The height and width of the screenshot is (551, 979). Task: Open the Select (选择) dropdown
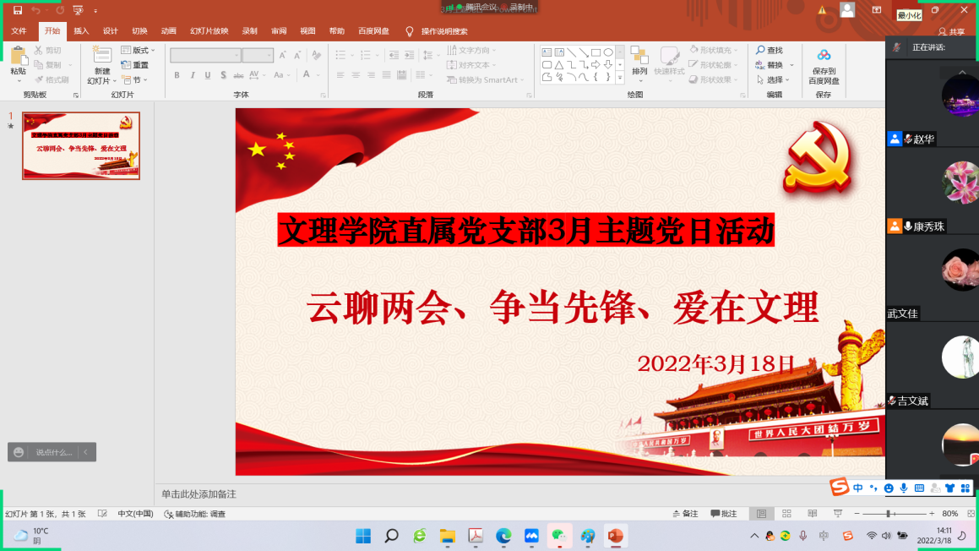coord(773,80)
